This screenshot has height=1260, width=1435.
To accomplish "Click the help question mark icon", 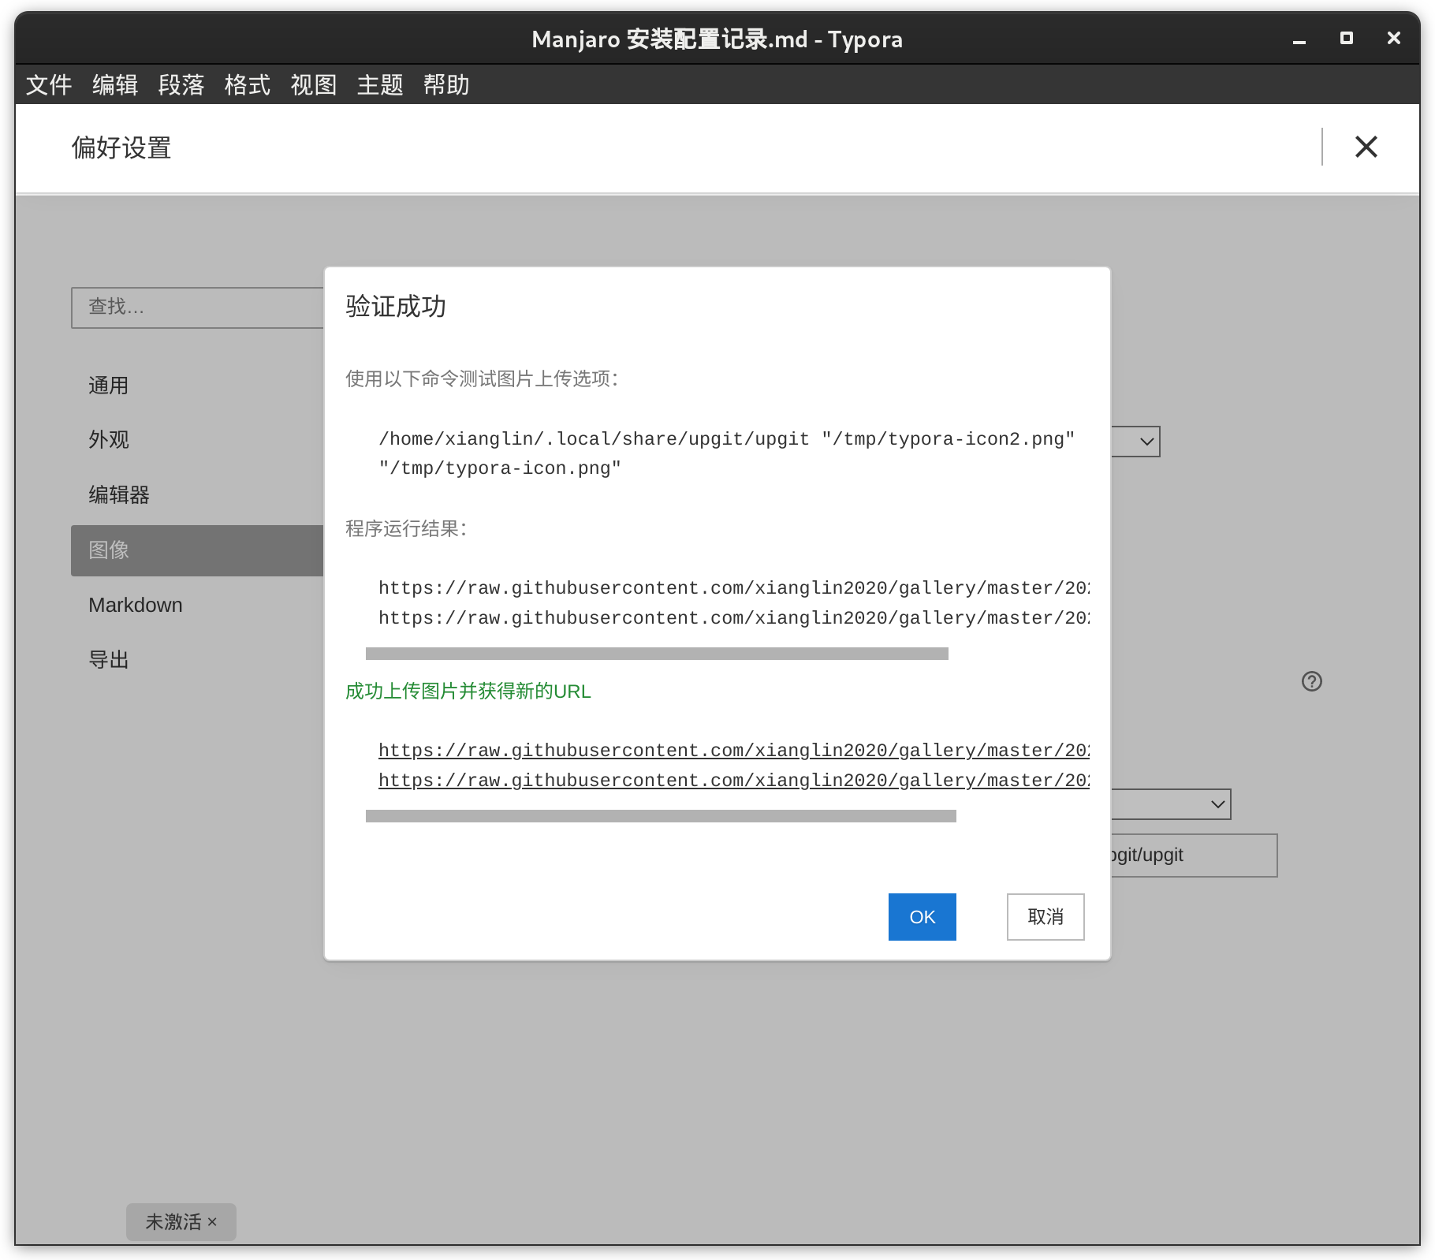I will pos(1311,681).
